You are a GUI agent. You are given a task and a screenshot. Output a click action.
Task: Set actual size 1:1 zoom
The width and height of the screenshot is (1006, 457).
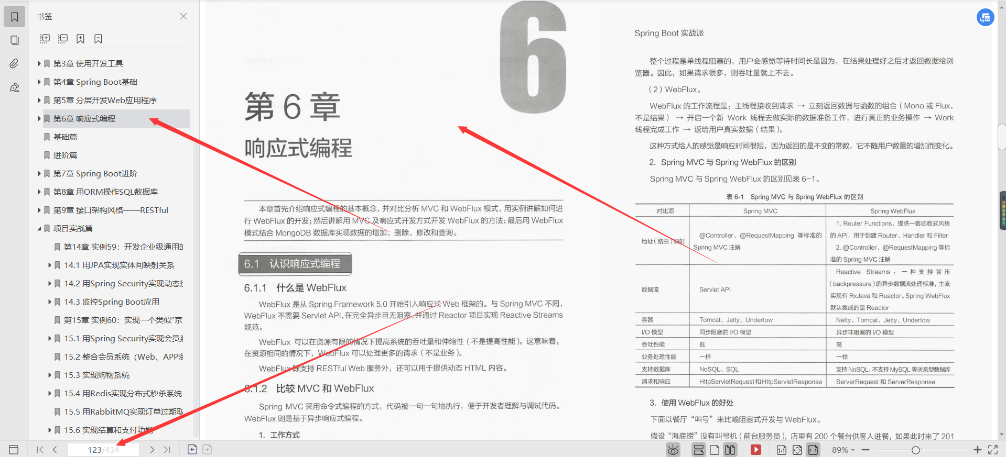[x=781, y=450]
